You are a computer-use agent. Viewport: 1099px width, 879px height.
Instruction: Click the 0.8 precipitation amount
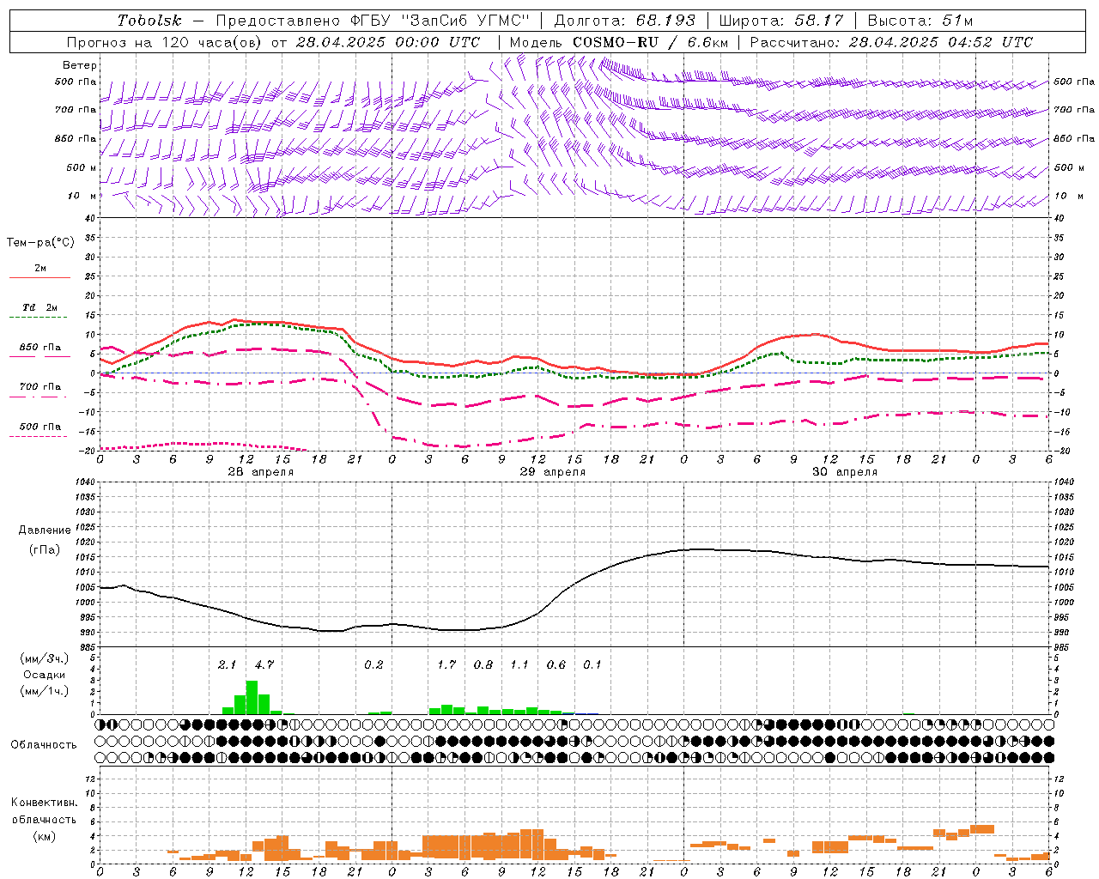pos(483,665)
